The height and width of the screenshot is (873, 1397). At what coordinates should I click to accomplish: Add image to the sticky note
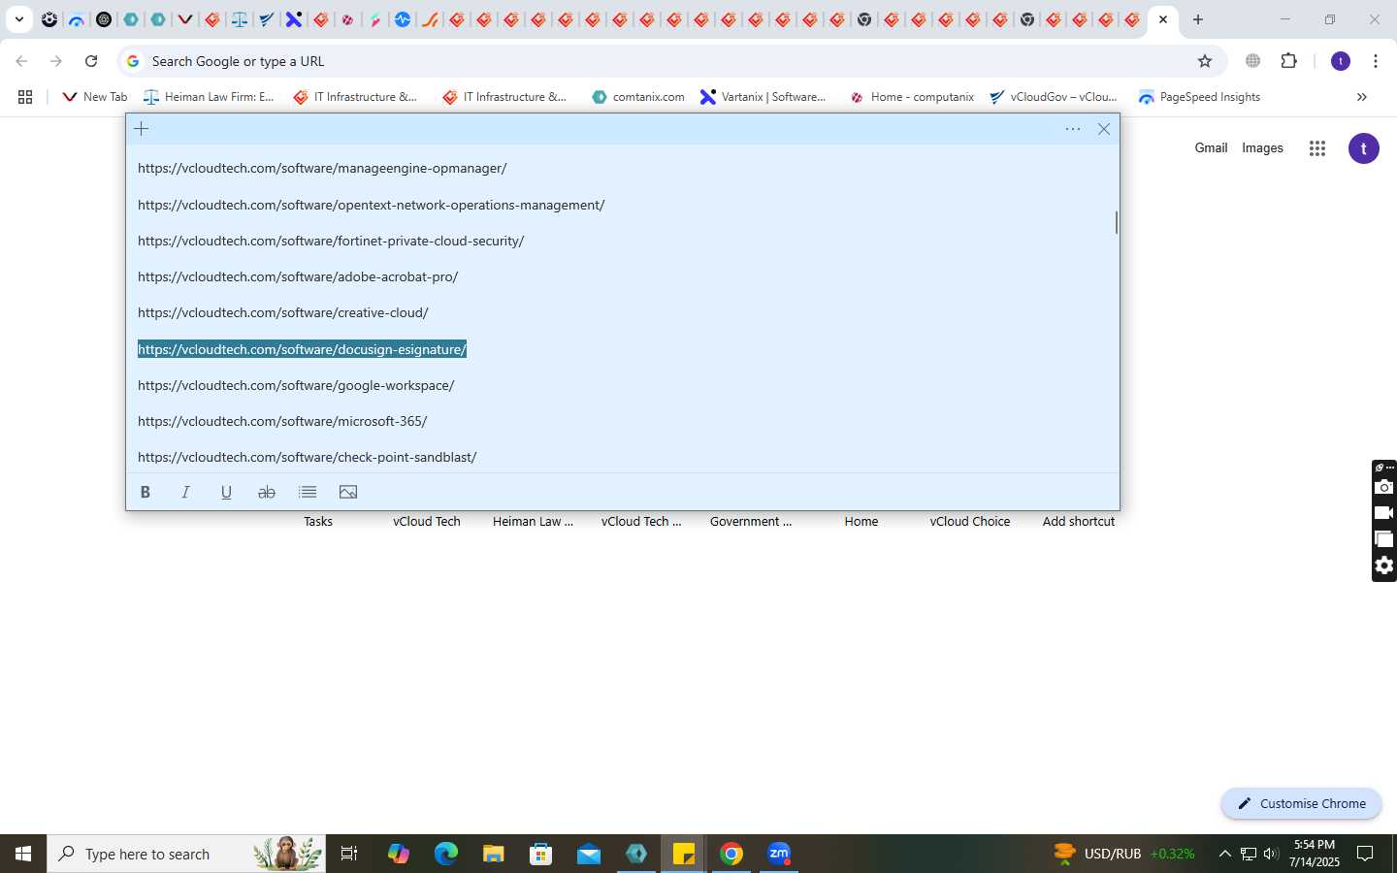tap(348, 492)
